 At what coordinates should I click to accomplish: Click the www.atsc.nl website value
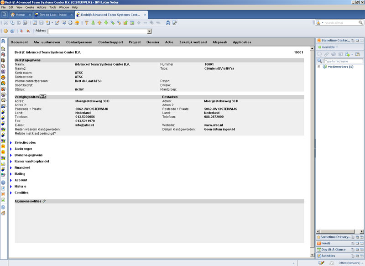click(214, 125)
